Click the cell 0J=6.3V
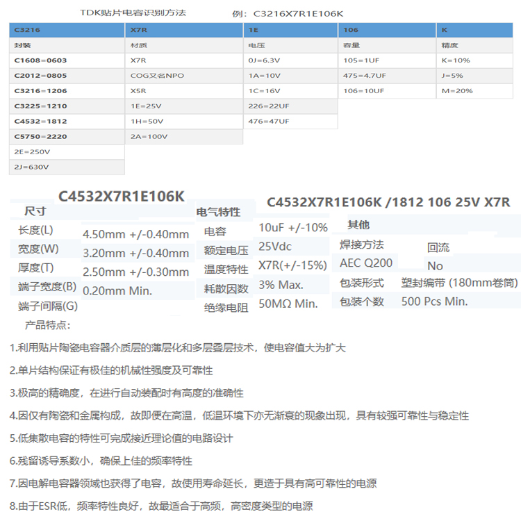521x521 pixels. point(291,60)
